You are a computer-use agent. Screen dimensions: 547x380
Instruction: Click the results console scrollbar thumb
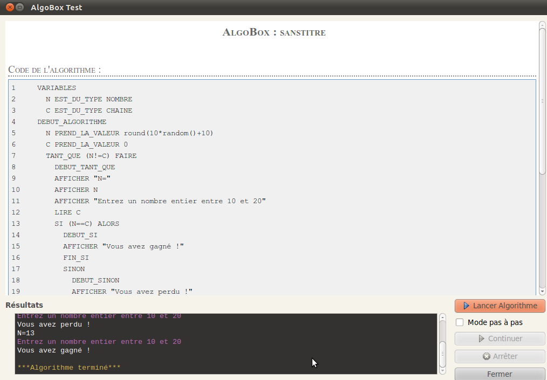[442, 354]
